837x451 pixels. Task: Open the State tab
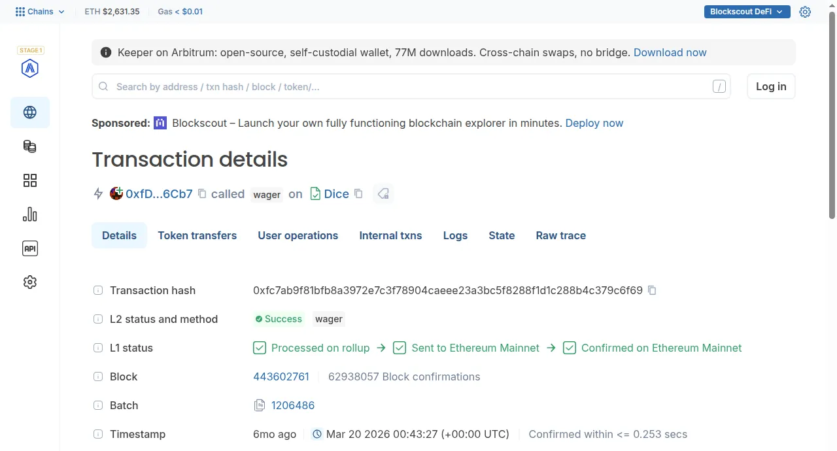coord(502,235)
